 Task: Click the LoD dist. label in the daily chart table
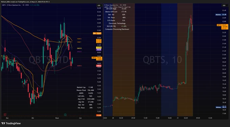(x=81, y=96)
